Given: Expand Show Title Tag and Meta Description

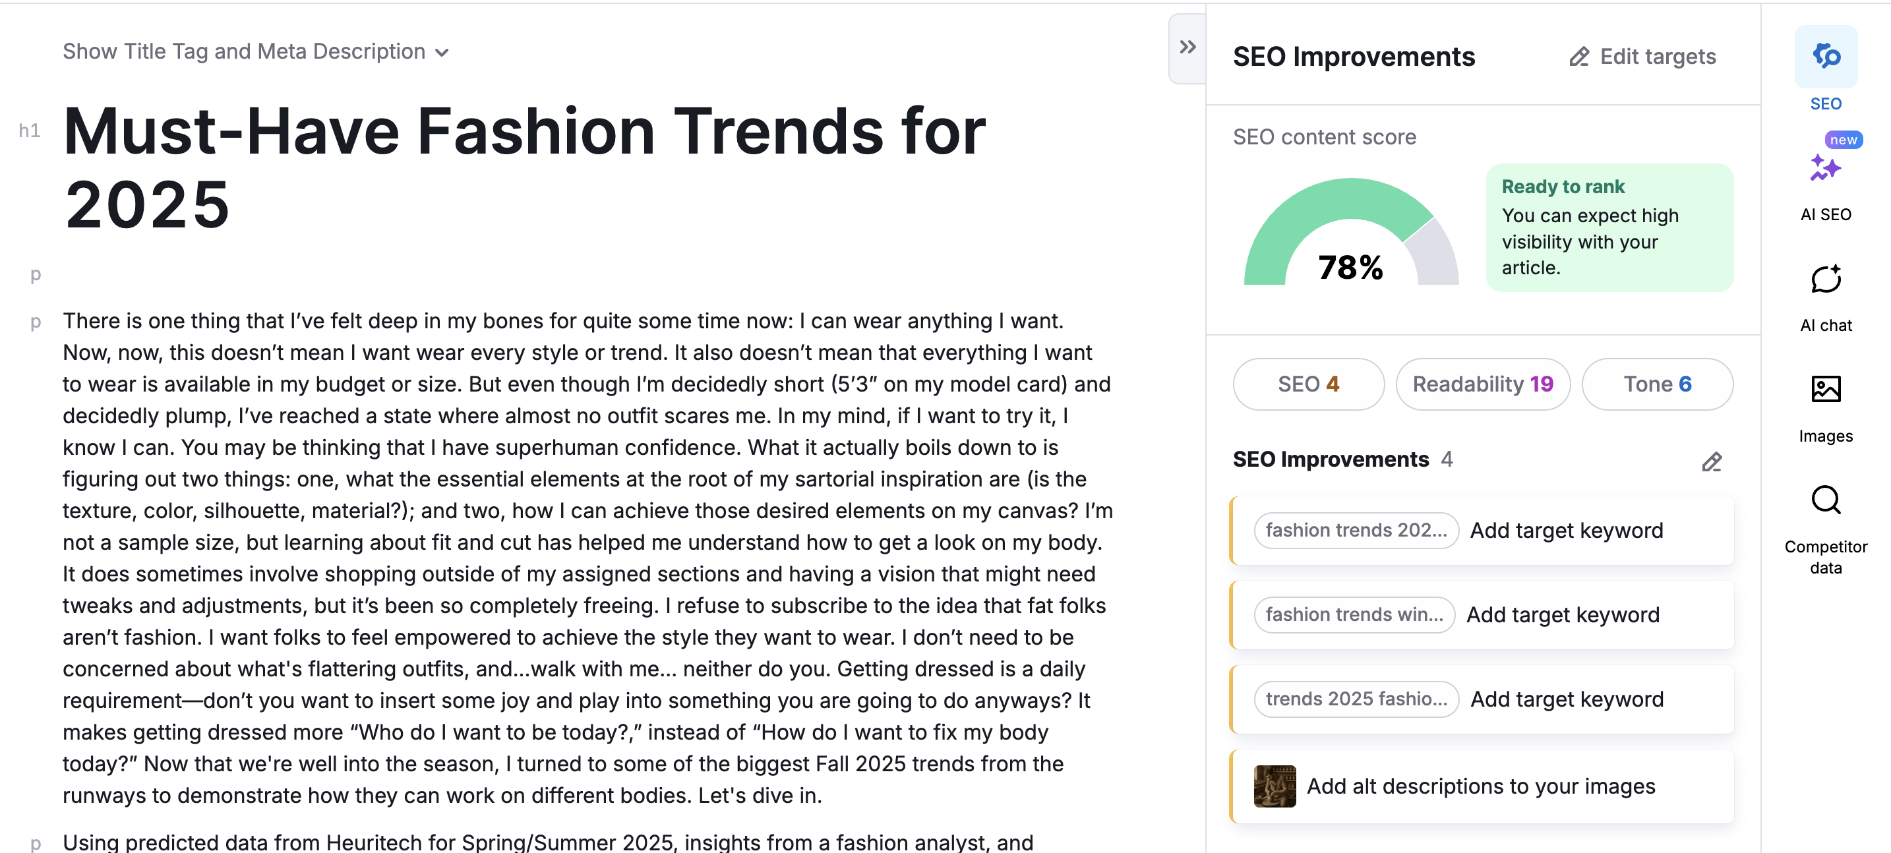Looking at the screenshot, I should pos(244,51).
